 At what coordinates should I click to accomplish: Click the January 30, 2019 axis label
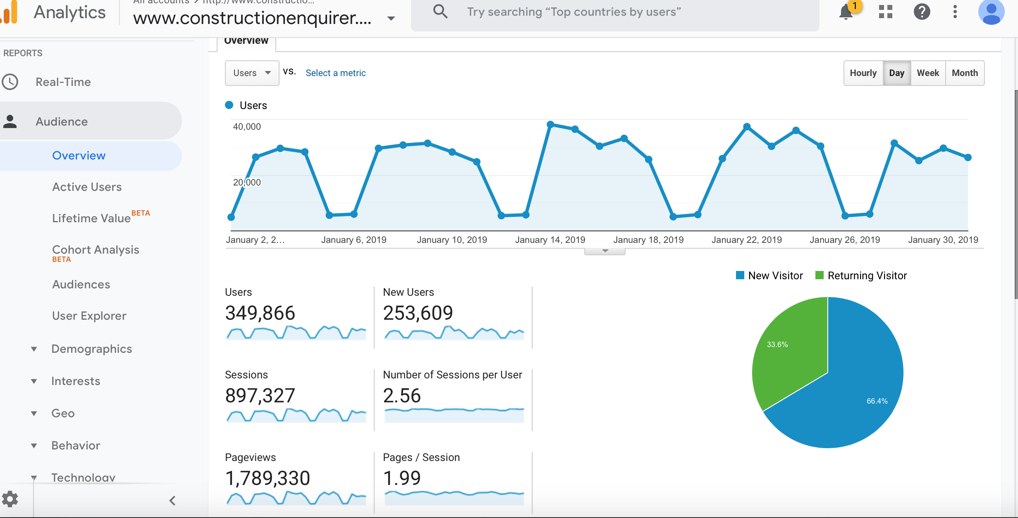pos(943,240)
